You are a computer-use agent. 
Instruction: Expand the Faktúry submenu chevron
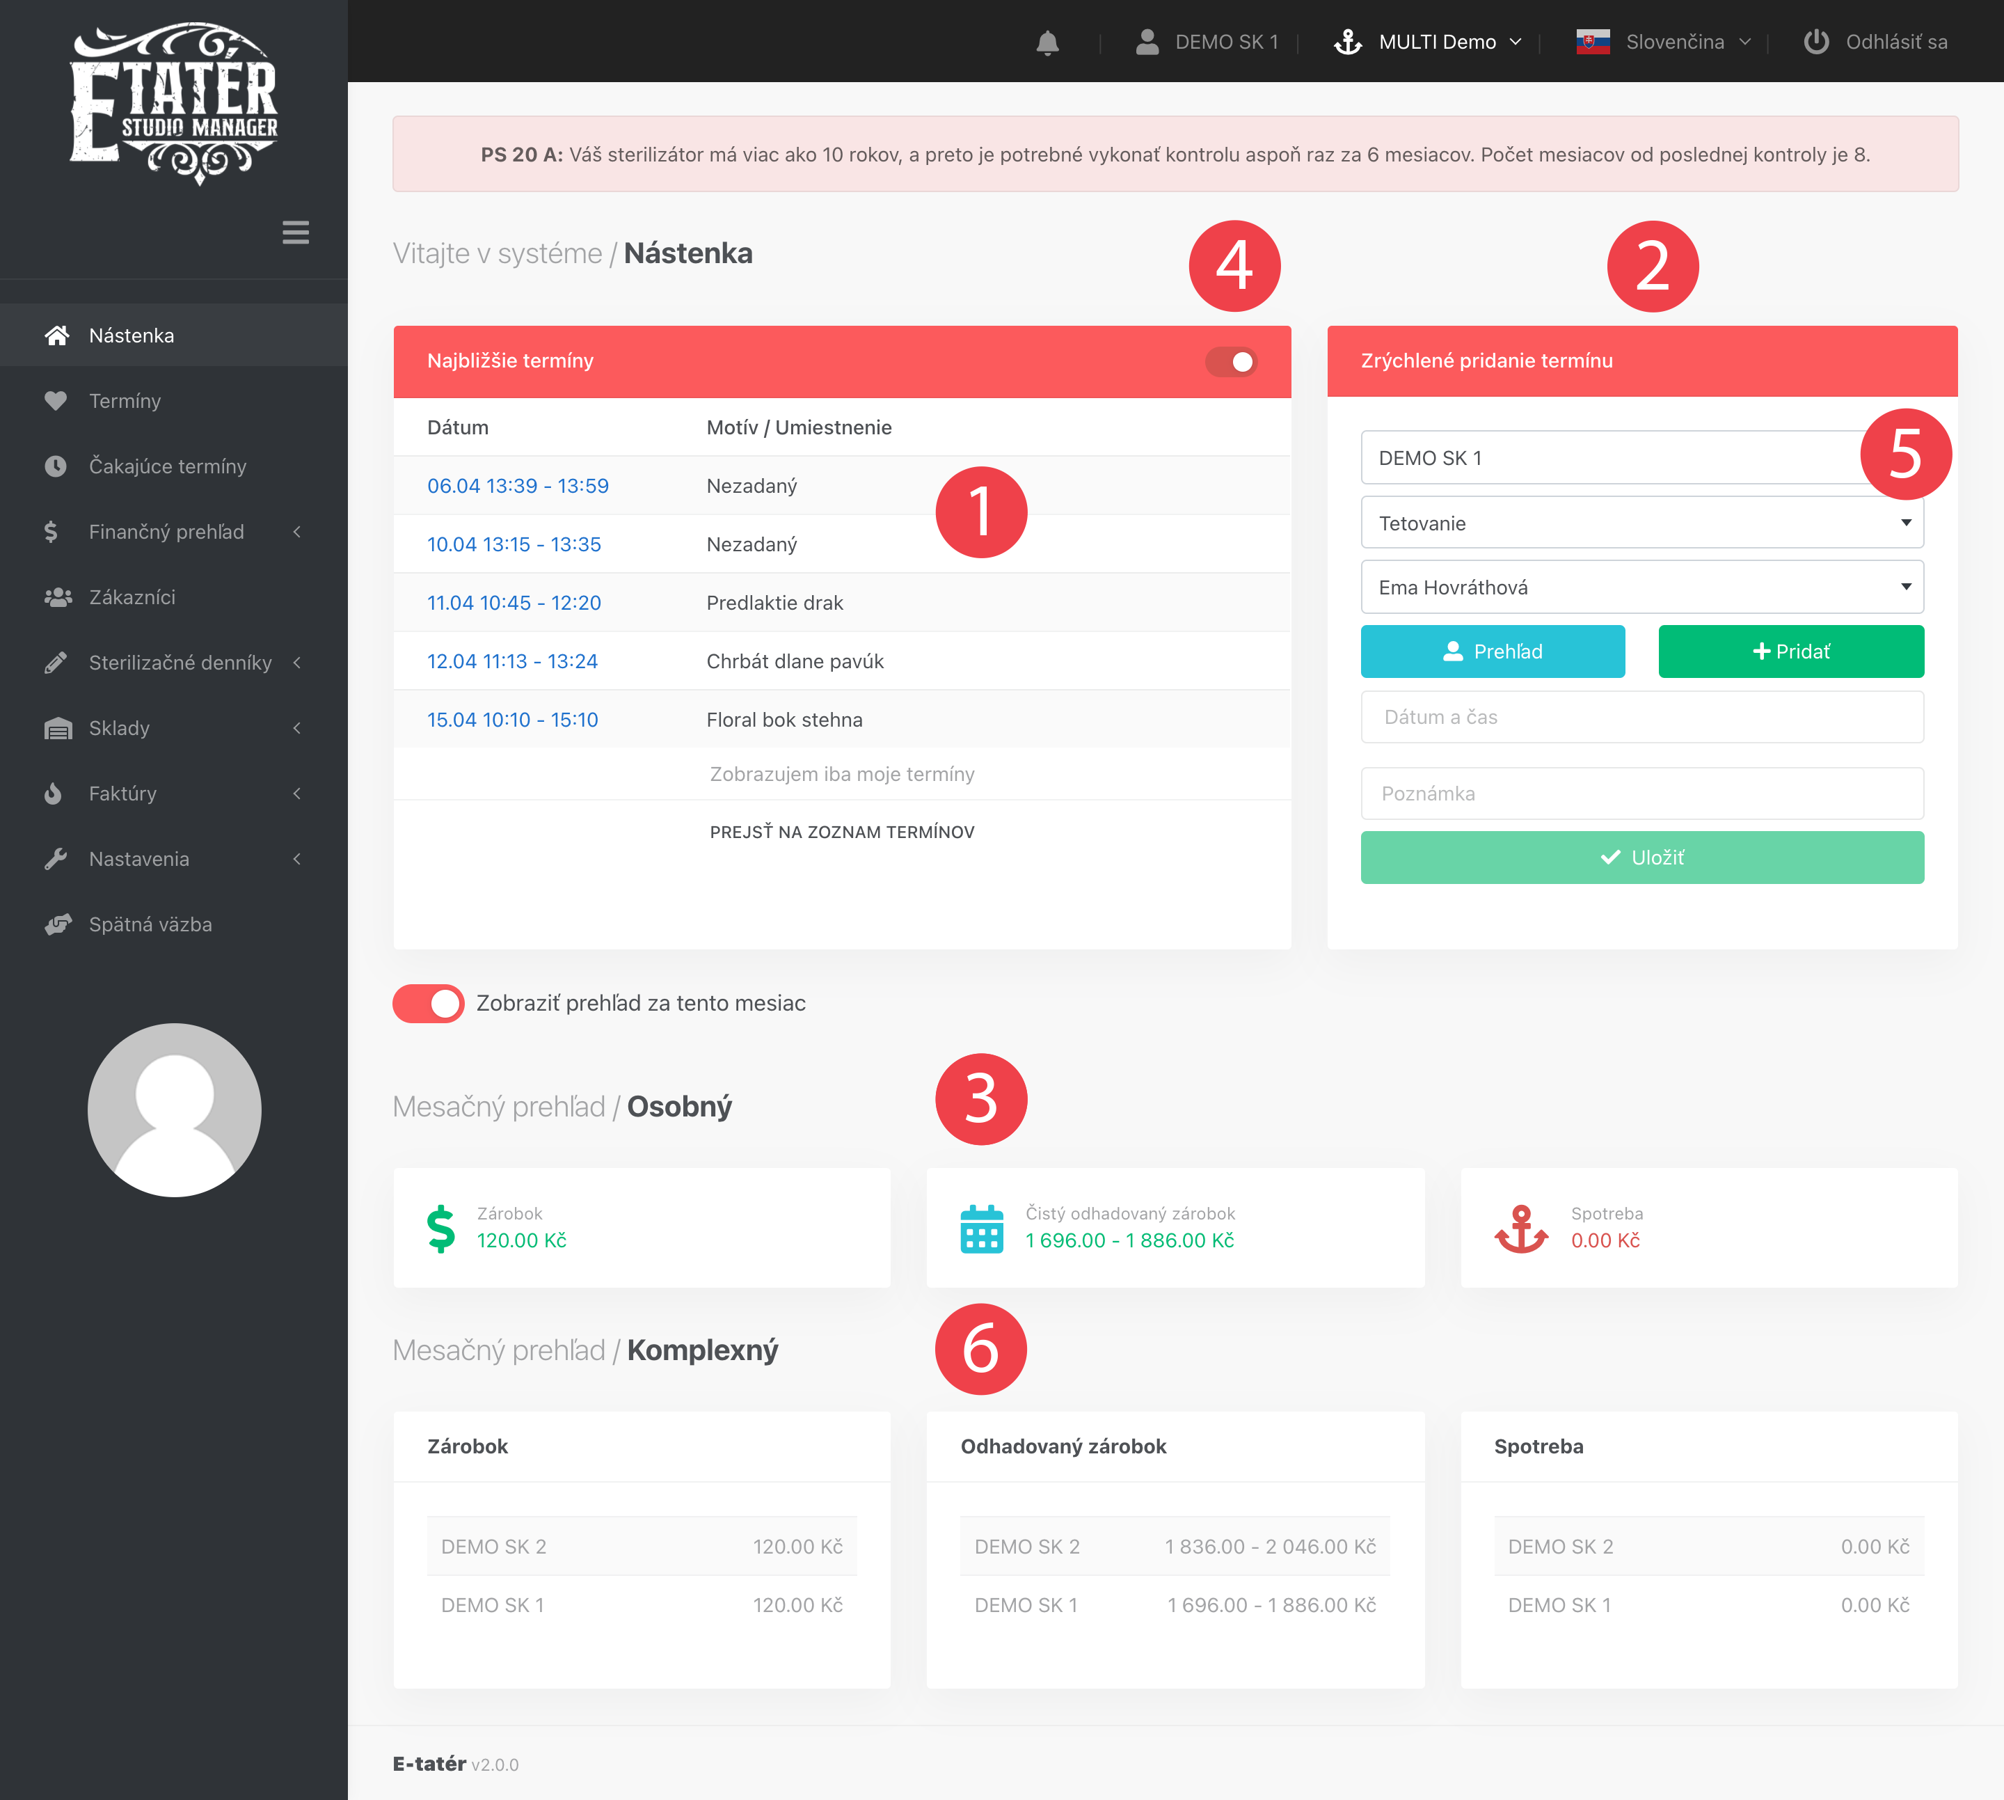click(296, 794)
